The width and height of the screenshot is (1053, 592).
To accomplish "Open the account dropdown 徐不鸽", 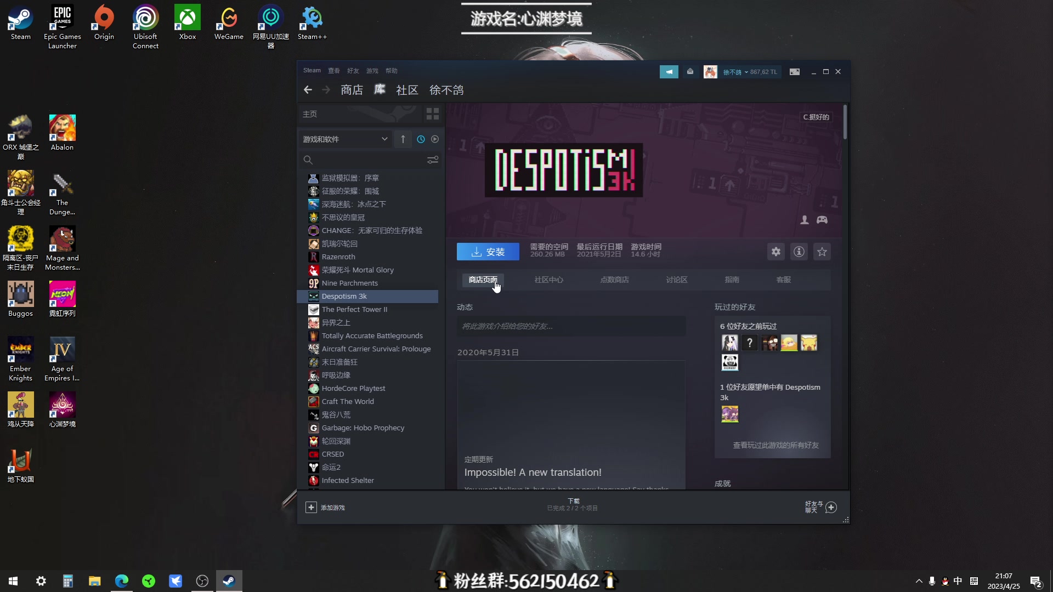I will (x=750, y=72).
